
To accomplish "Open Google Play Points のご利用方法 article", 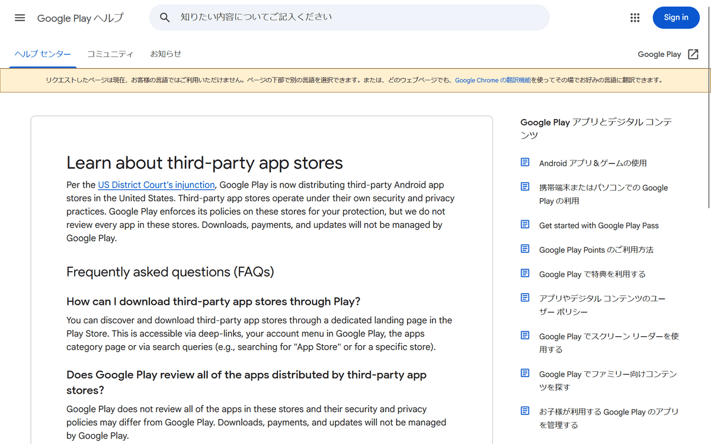I will (x=596, y=250).
